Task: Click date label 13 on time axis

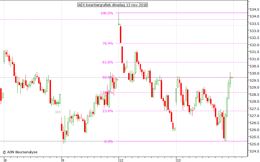Action: coord(179,160)
